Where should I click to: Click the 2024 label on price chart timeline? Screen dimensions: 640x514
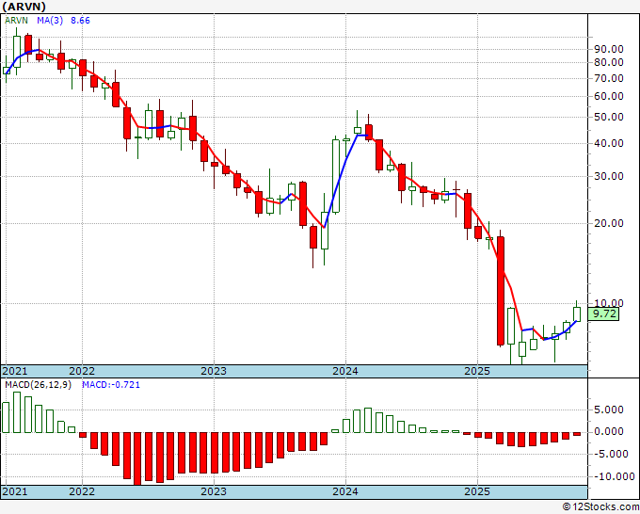(x=345, y=371)
